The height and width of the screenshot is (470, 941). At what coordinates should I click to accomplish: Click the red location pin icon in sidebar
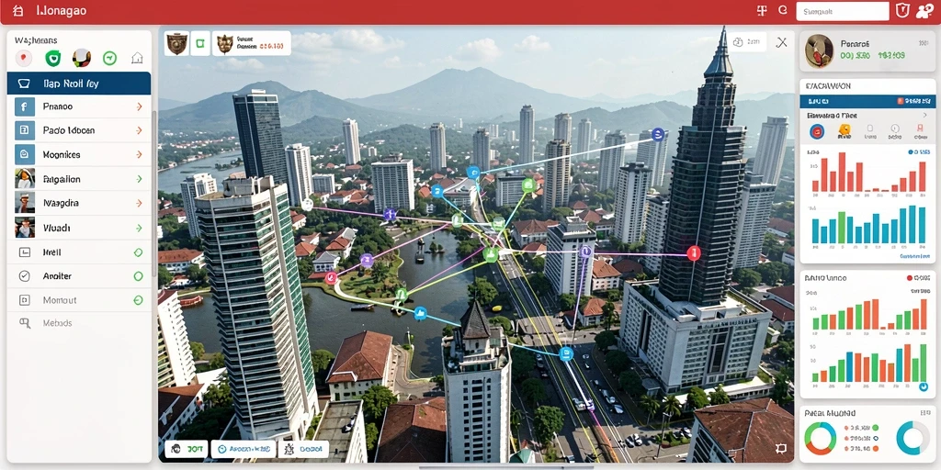pos(23,58)
